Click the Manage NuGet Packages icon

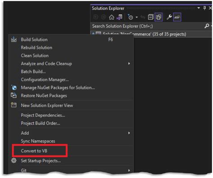[14, 87]
